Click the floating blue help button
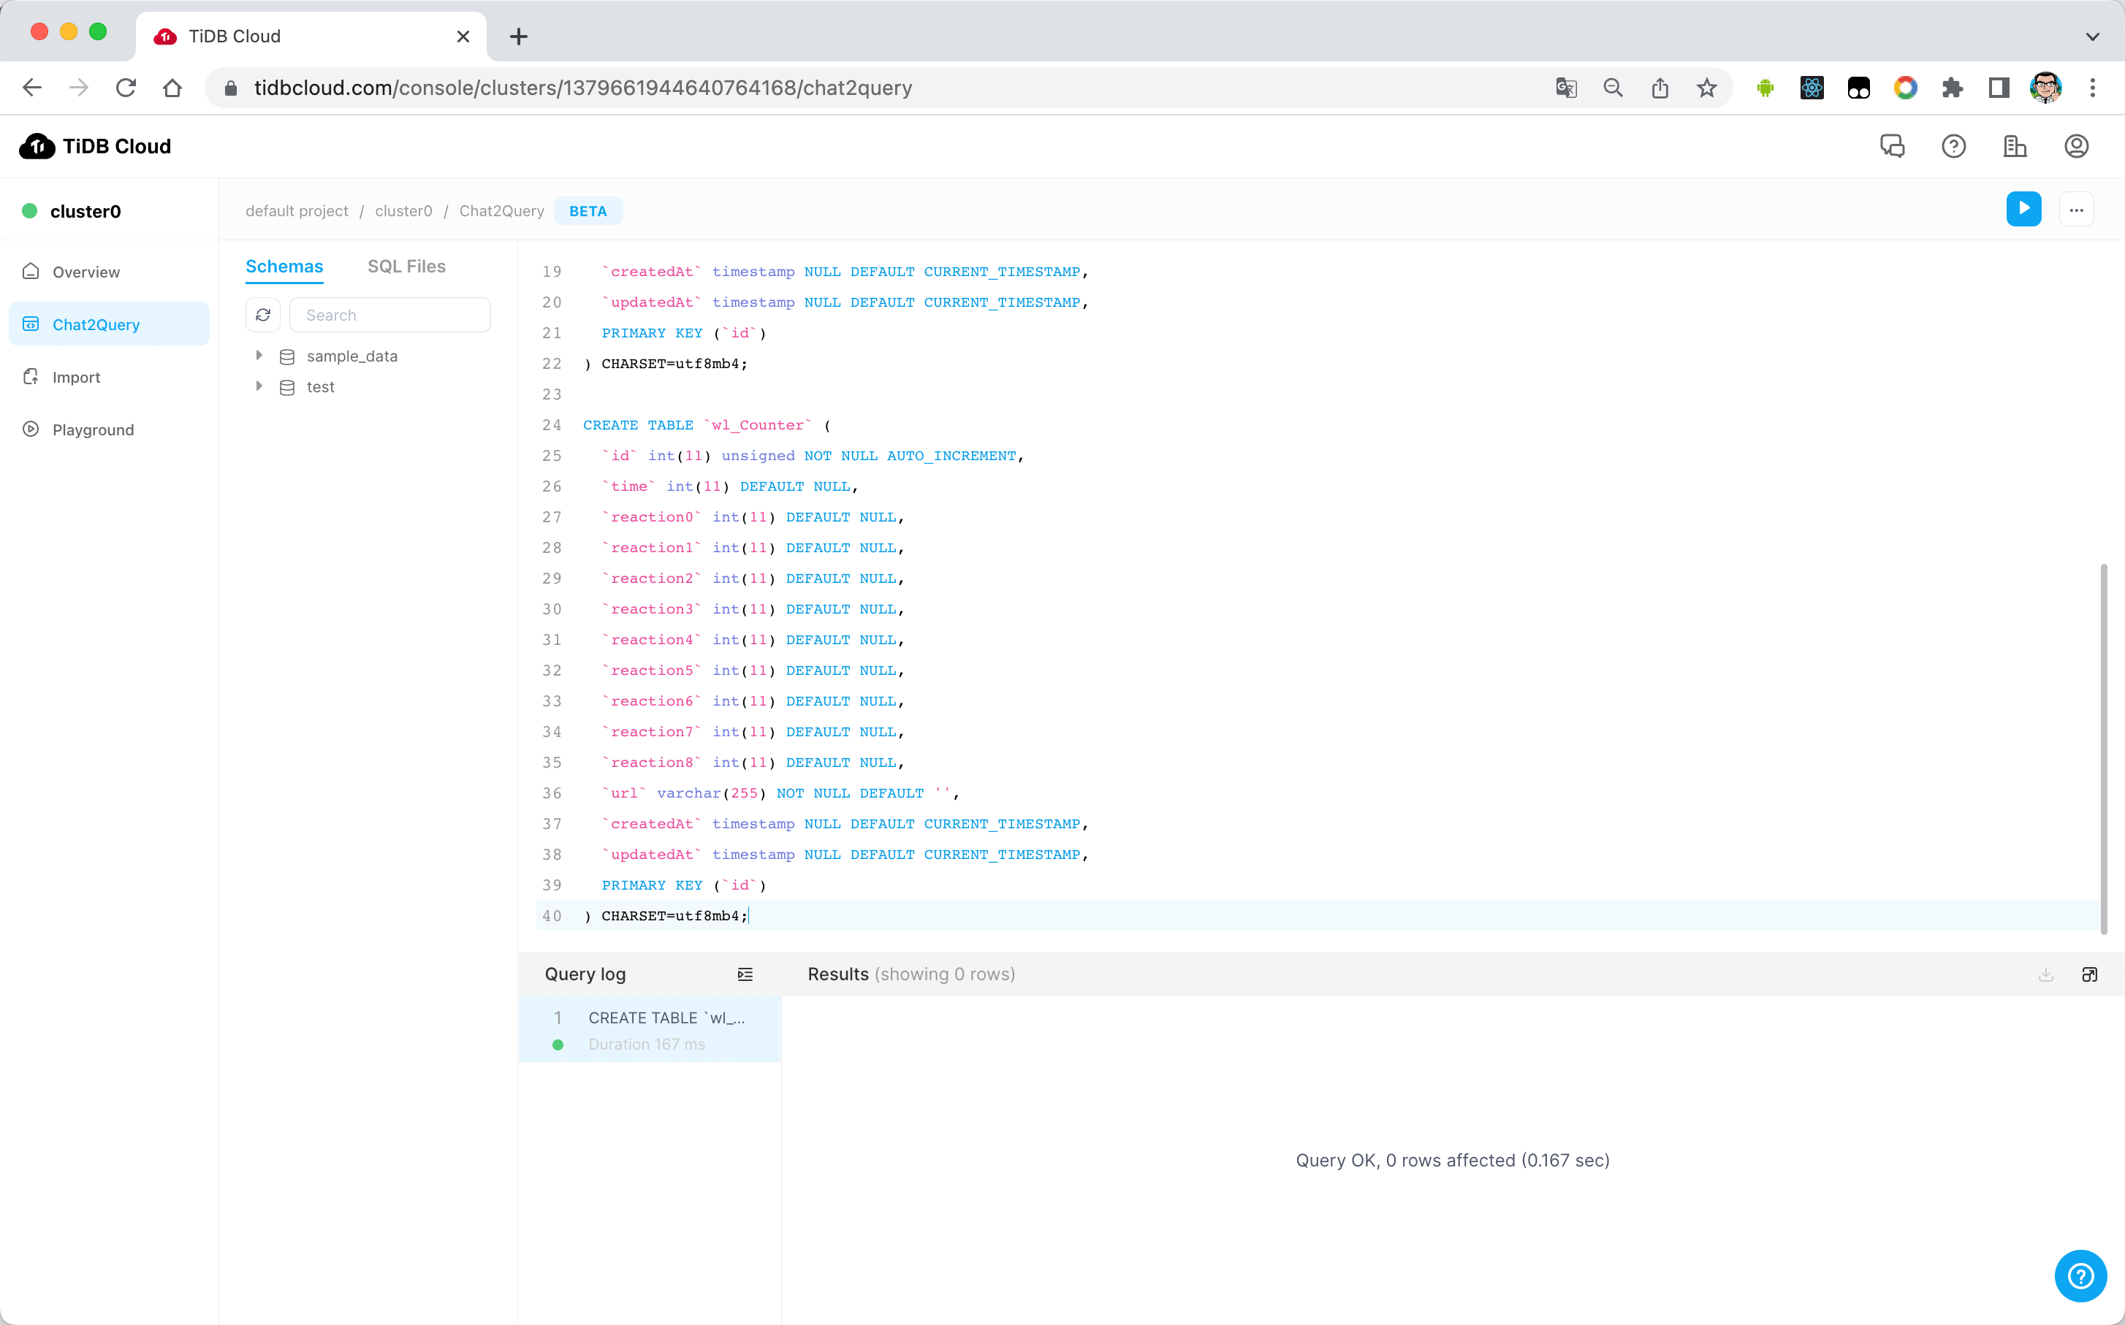The image size is (2125, 1325). [2080, 1275]
